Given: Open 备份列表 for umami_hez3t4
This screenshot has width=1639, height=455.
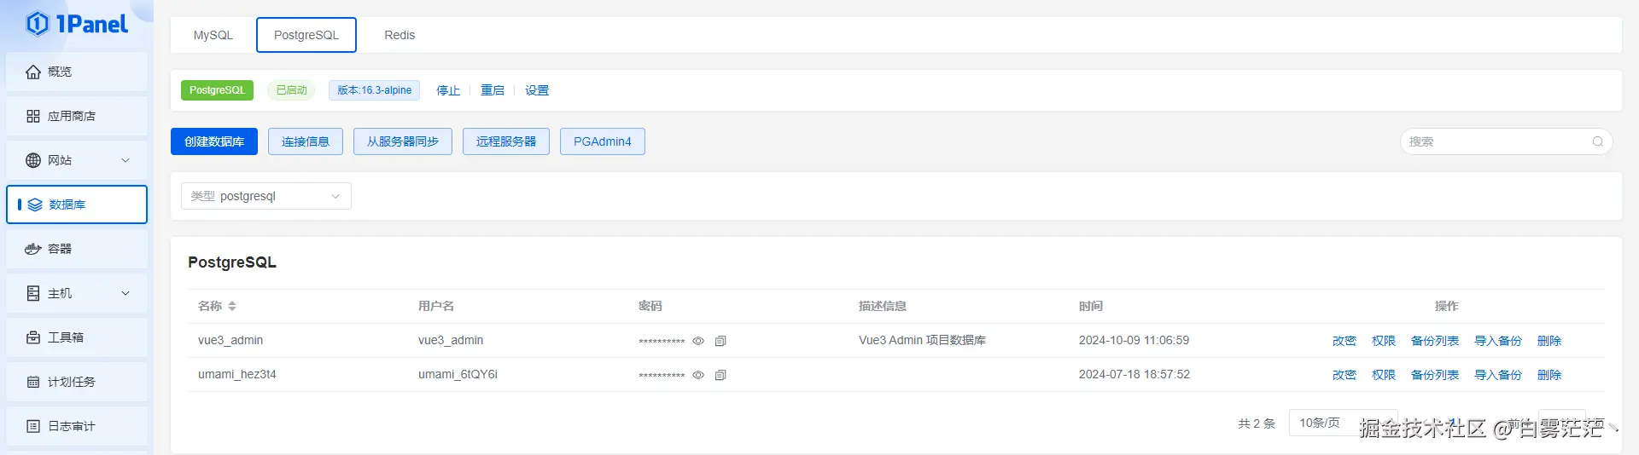Looking at the screenshot, I should click(1435, 375).
